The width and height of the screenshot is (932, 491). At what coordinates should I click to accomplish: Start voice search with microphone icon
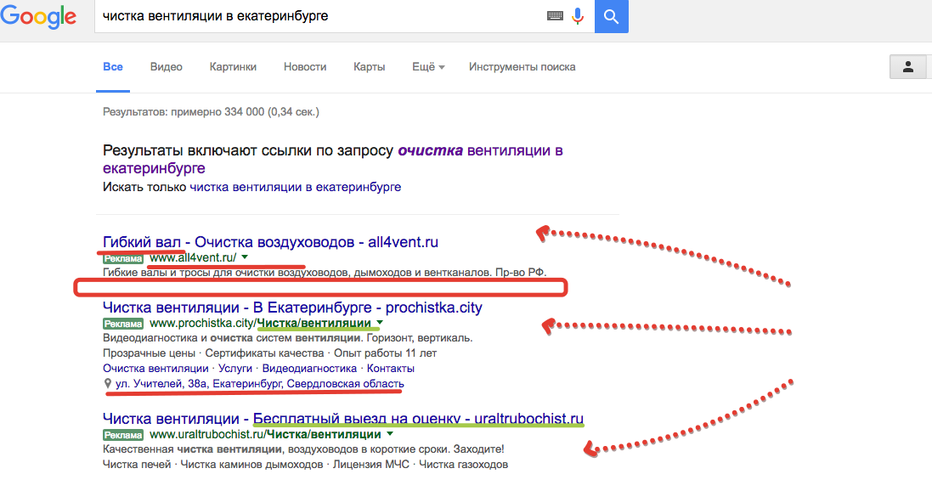(577, 16)
